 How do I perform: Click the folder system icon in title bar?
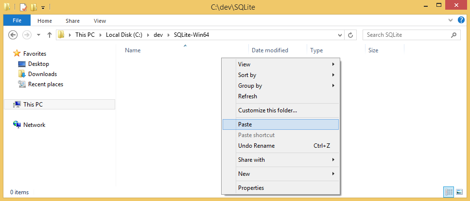[7, 7]
